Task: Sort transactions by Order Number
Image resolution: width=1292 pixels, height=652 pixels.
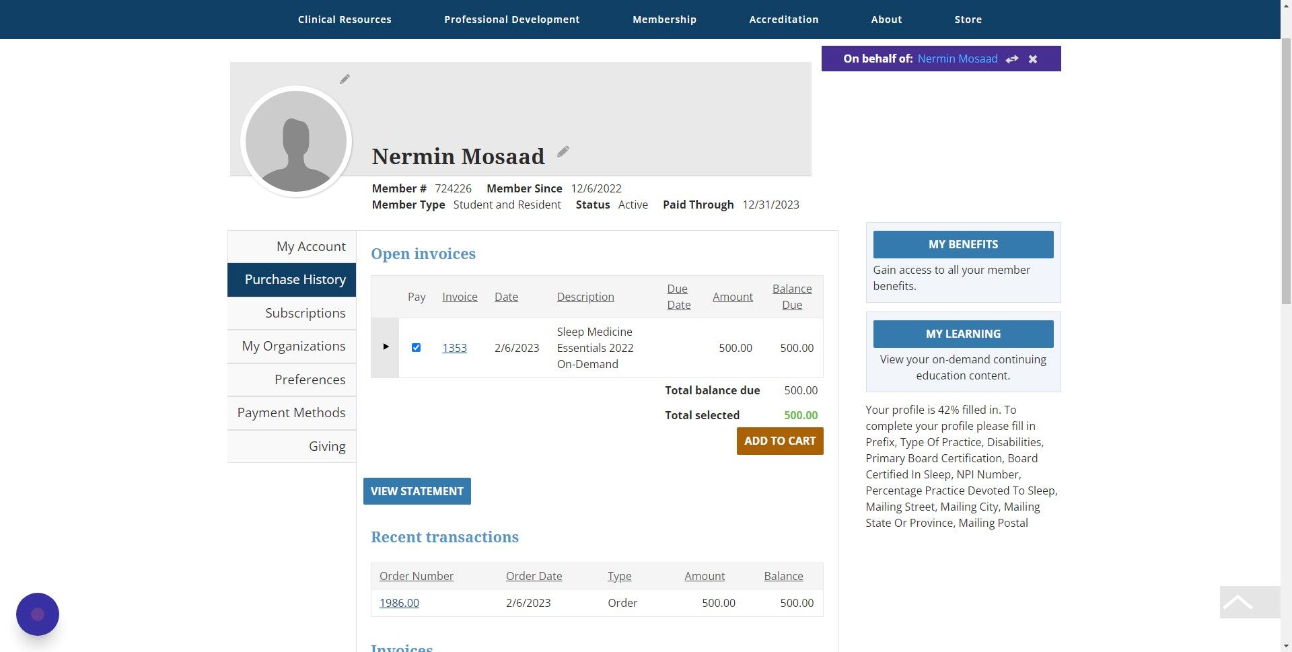Action: click(417, 576)
